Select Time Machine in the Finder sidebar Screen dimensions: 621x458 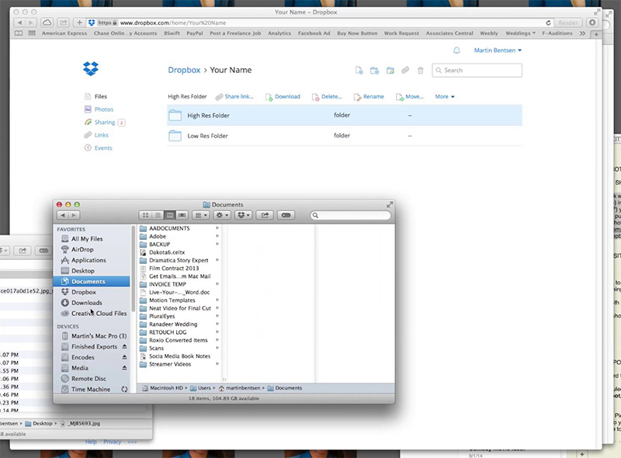coord(92,389)
